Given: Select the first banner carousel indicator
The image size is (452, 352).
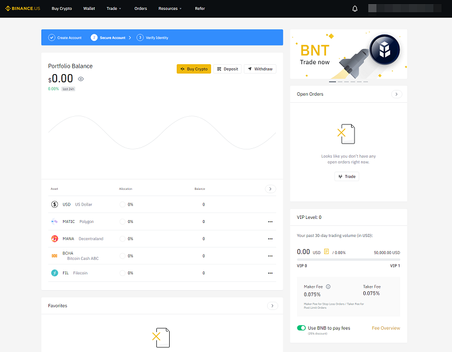Looking at the screenshot, I should pos(332,82).
